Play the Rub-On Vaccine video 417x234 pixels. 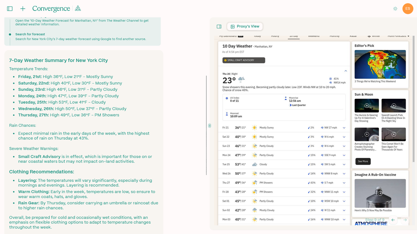[x=380, y=193]
